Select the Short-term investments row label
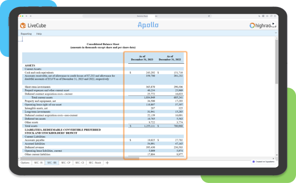The width and height of the screenshot is (296, 183). 37,87
